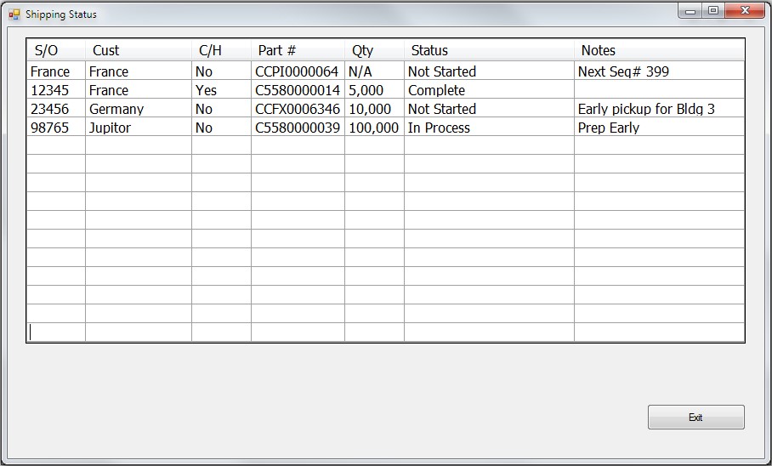This screenshot has height=466, width=772.
Task: Select note Early pickup for Bldg 3
Action: pos(659,109)
